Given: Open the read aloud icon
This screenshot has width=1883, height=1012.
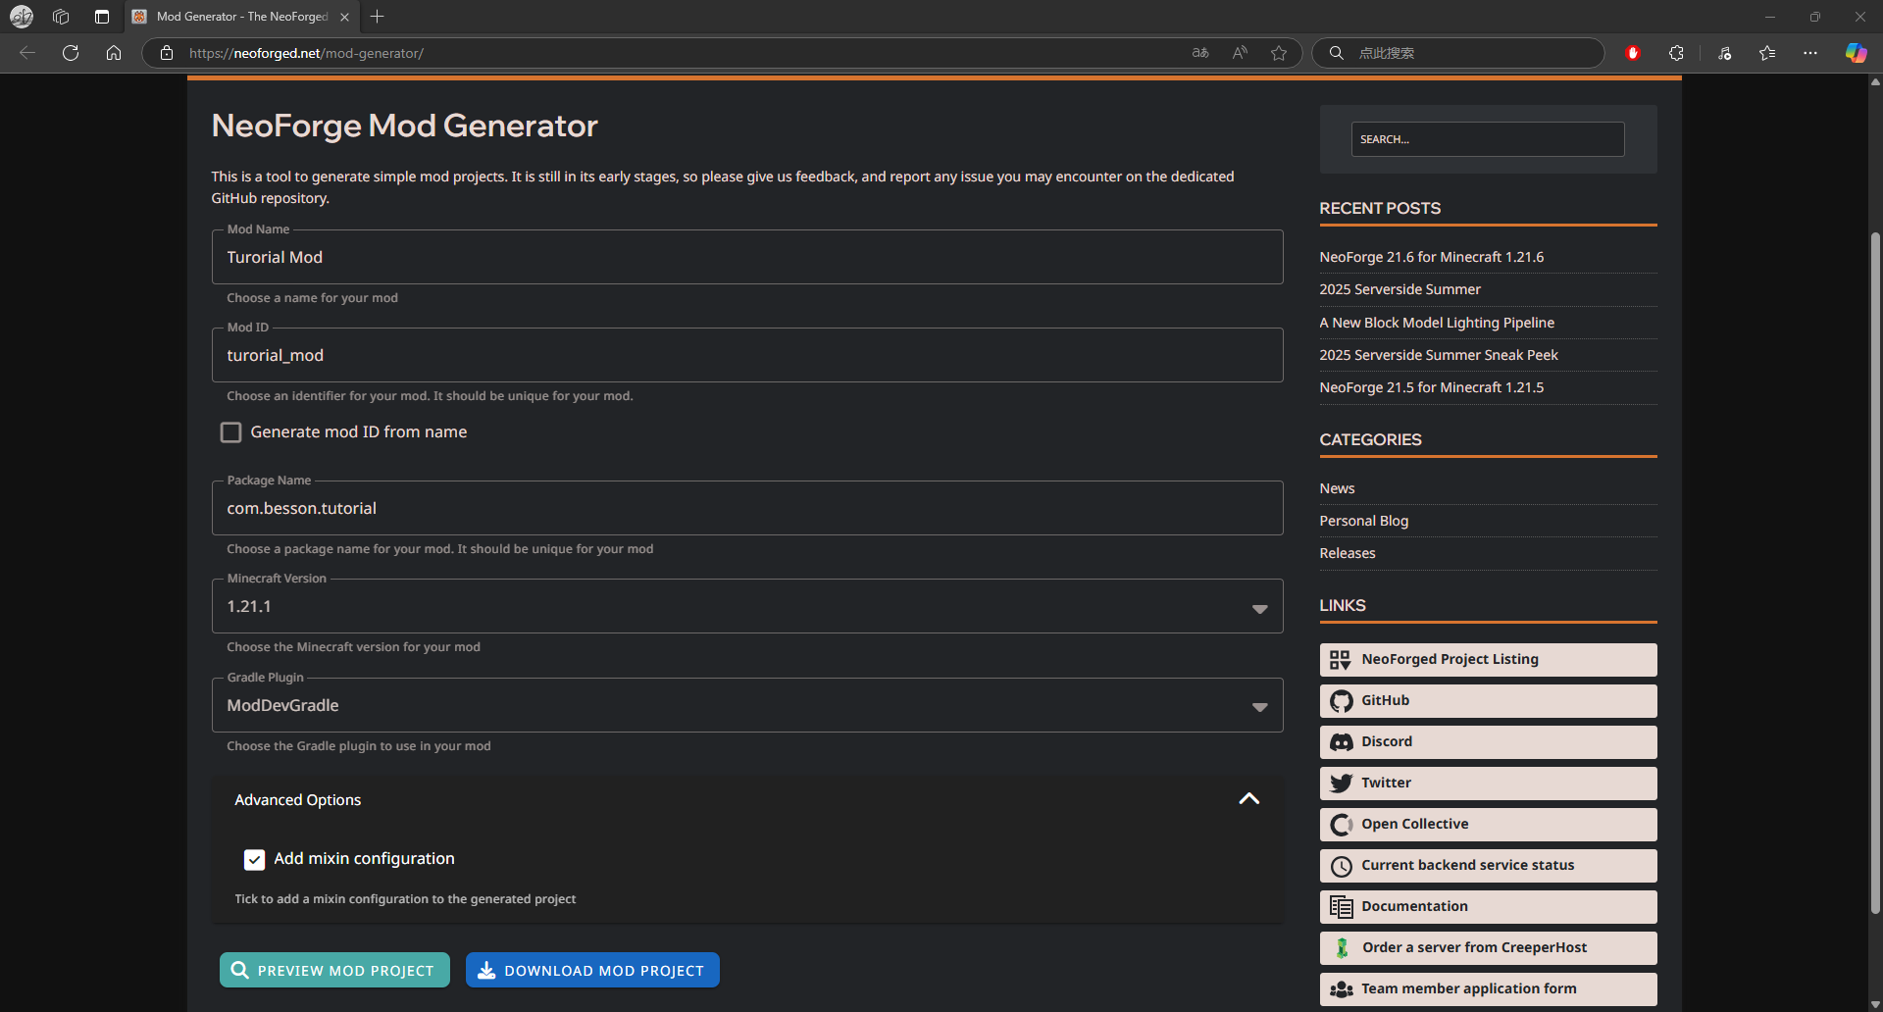Looking at the screenshot, I should click(1240, 53).
